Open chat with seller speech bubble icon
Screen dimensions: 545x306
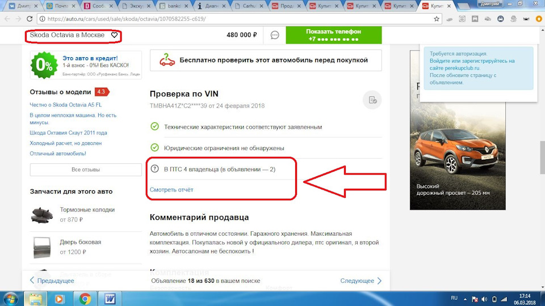tap(275, 35)
